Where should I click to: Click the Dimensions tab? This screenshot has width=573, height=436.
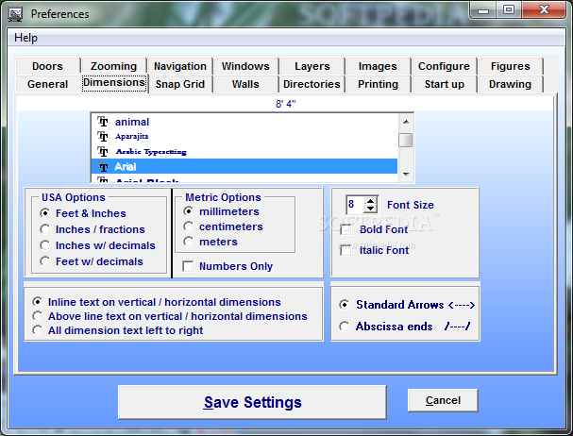tap(114, 83)
